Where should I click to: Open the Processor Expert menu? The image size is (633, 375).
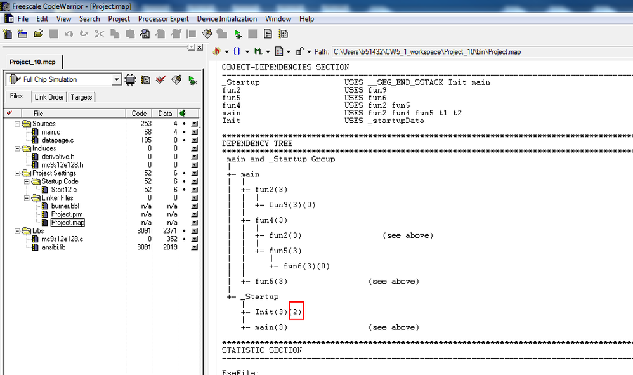pos(164,18)
